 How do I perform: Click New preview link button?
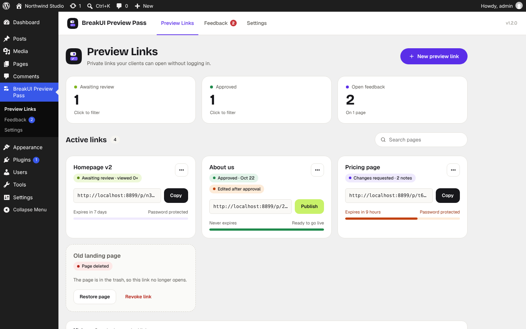434,56
